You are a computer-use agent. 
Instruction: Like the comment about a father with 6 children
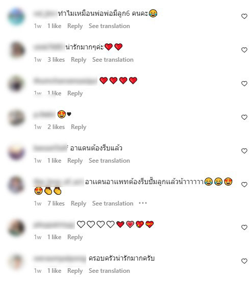point(244,16)
